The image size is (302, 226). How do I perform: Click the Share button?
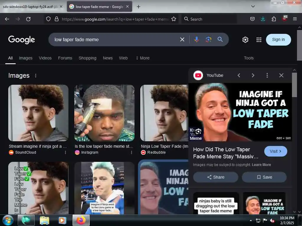[216, 177]
